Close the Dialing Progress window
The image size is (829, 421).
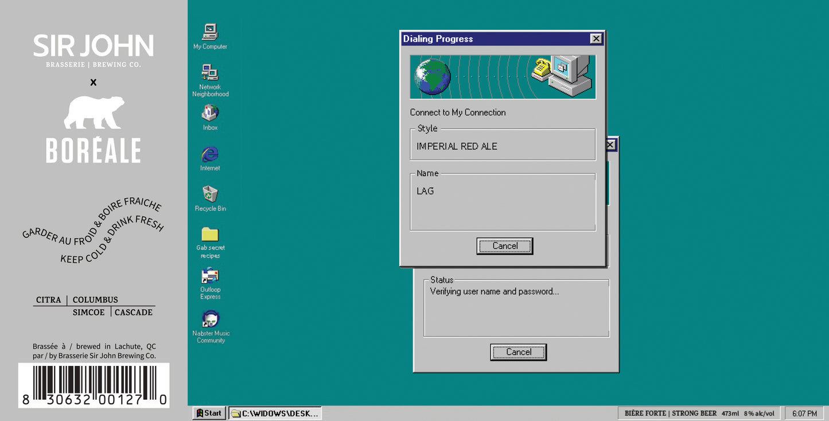[596, 38]
